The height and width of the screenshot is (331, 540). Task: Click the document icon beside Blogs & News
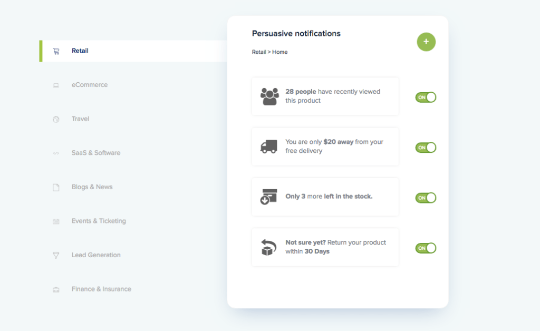pyautogui.click(x=56, y=187)
